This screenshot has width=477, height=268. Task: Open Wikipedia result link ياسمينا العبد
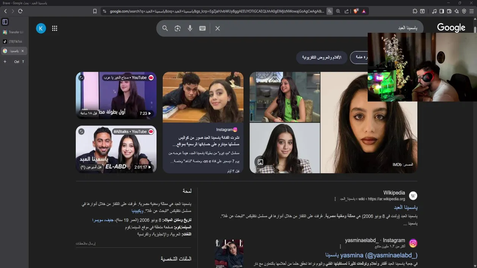point(405,207)
